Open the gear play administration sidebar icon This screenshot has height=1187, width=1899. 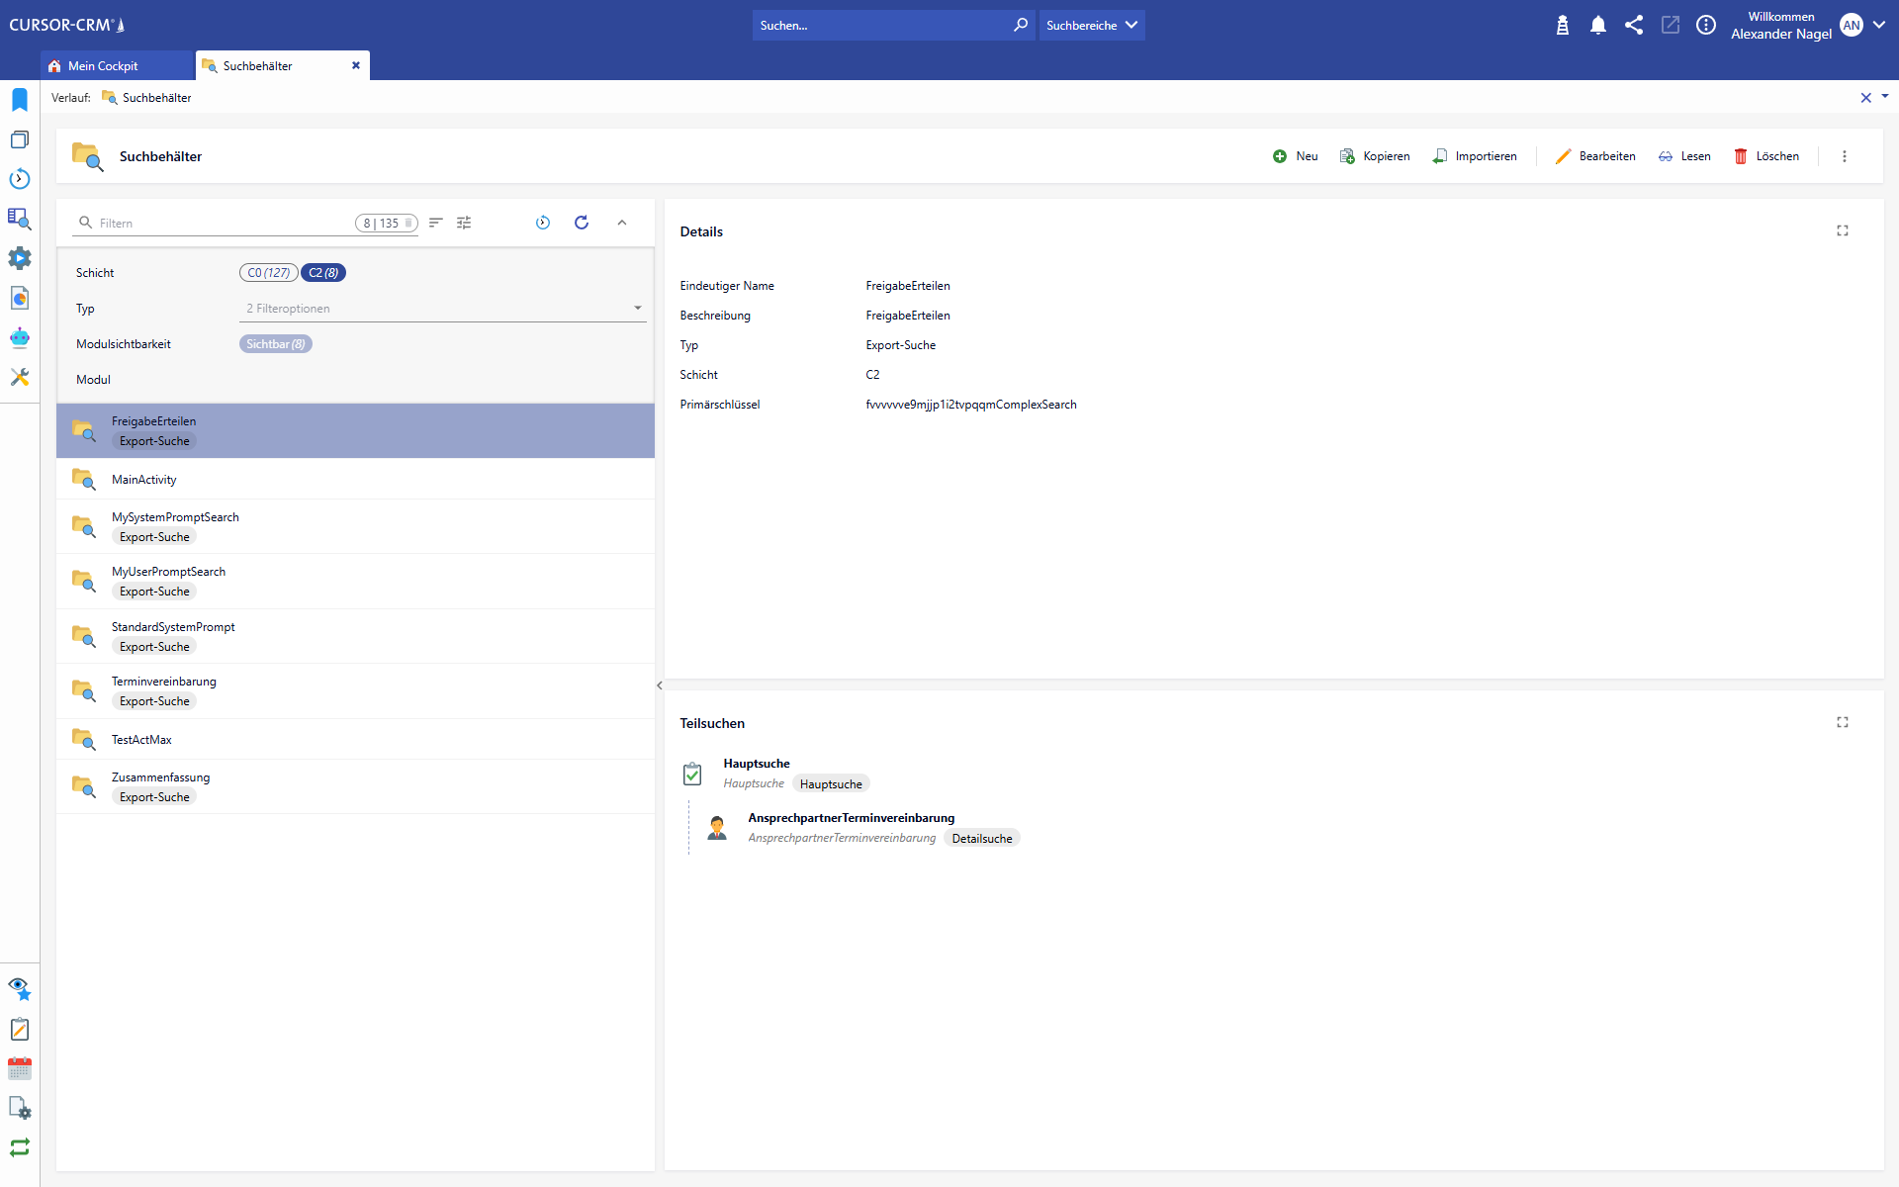[x=20, y=258]
